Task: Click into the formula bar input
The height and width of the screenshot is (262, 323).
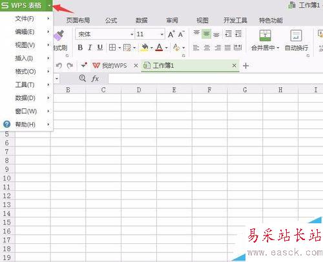Action: pyautogui.click(x=215, y=79)
